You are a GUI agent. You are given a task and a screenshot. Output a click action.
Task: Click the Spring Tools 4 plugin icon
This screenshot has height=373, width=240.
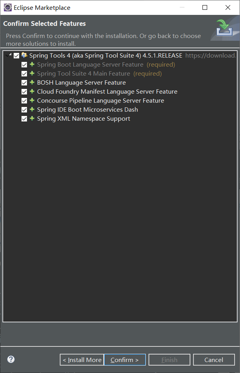coord(24,55)
